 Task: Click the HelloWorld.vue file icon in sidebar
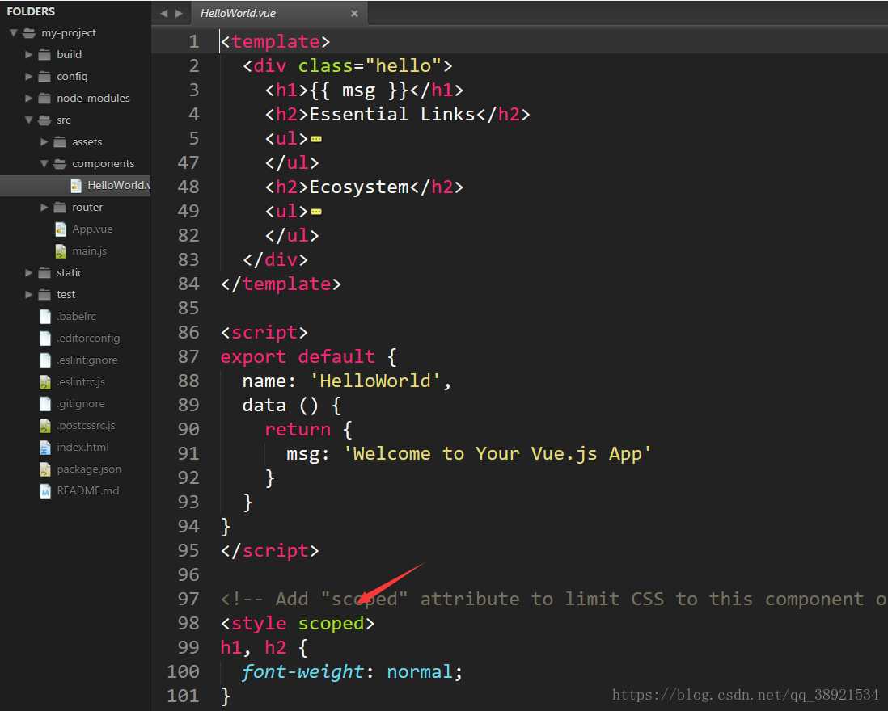pos(76,186)
